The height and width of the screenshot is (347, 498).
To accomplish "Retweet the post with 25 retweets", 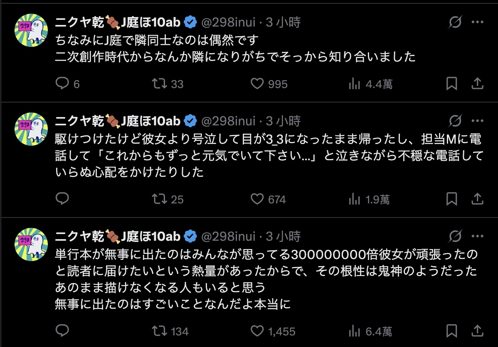I will click(x=158, y=199).
